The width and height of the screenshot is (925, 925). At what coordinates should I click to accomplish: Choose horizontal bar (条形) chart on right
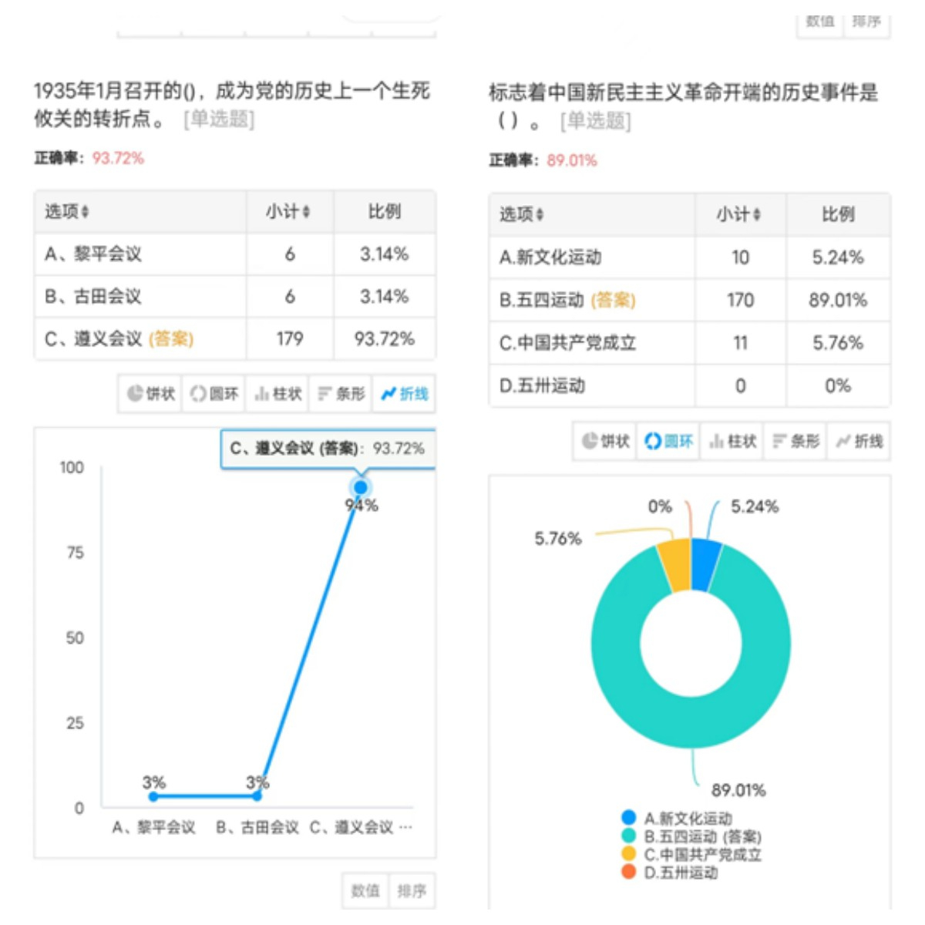(x=795, y=441)
